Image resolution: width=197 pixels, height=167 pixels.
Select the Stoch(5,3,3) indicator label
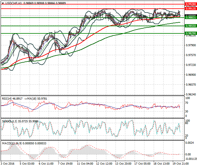(10, 122)
